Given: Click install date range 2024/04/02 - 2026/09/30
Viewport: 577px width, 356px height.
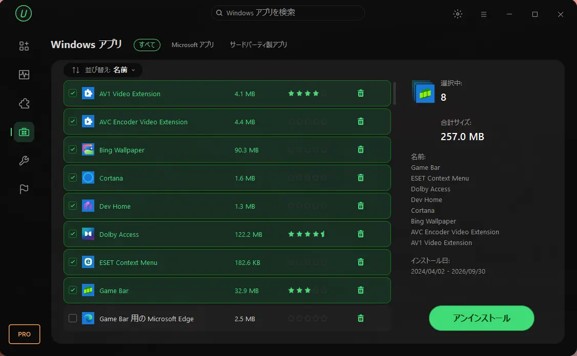Looking at the screenshot, I should tap(448, 271).
